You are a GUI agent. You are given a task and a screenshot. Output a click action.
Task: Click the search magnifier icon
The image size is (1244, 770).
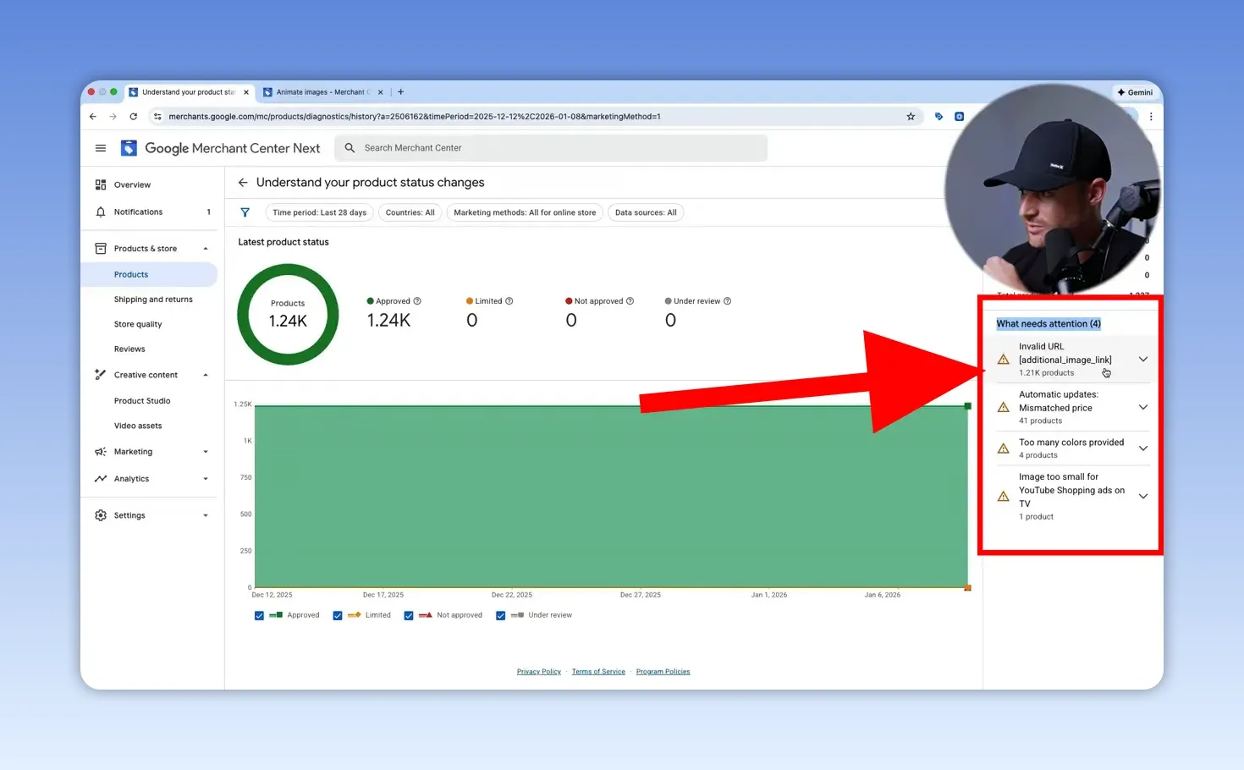(x=350, y=148)
